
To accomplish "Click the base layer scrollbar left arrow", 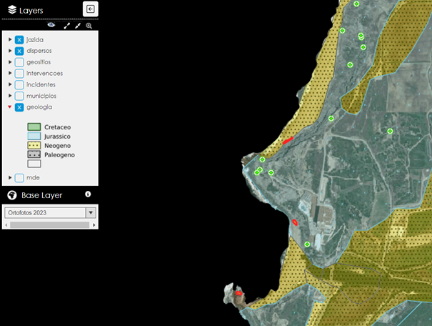I will pos(6,225).
